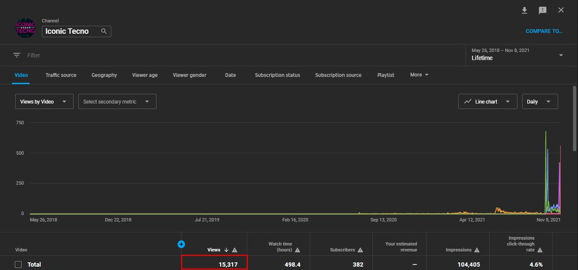
Task: Click the Feb 16, 2020 axis label
Action: click(x=295, y=220)
